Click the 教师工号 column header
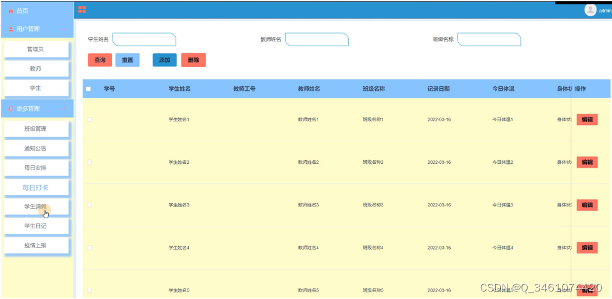The image size is (612, 299). click(x=244, y=89)
